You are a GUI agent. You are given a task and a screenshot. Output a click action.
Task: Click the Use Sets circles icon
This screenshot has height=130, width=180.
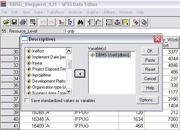point(144,22)
